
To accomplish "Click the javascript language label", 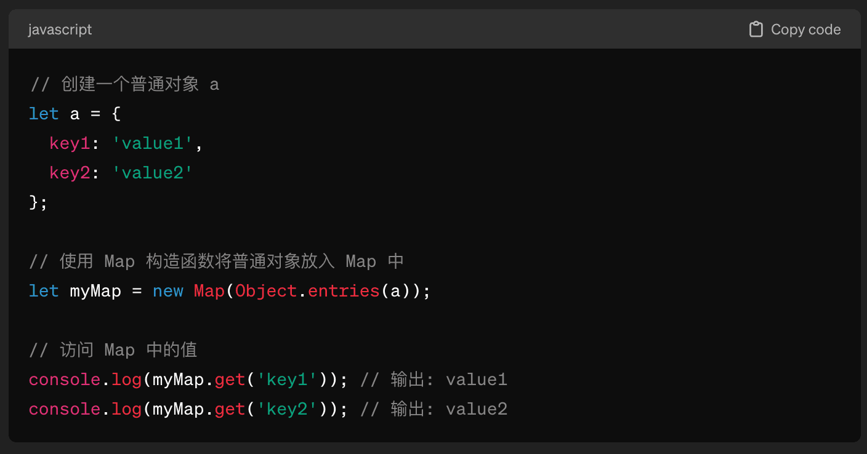I will tap(60, 30).
